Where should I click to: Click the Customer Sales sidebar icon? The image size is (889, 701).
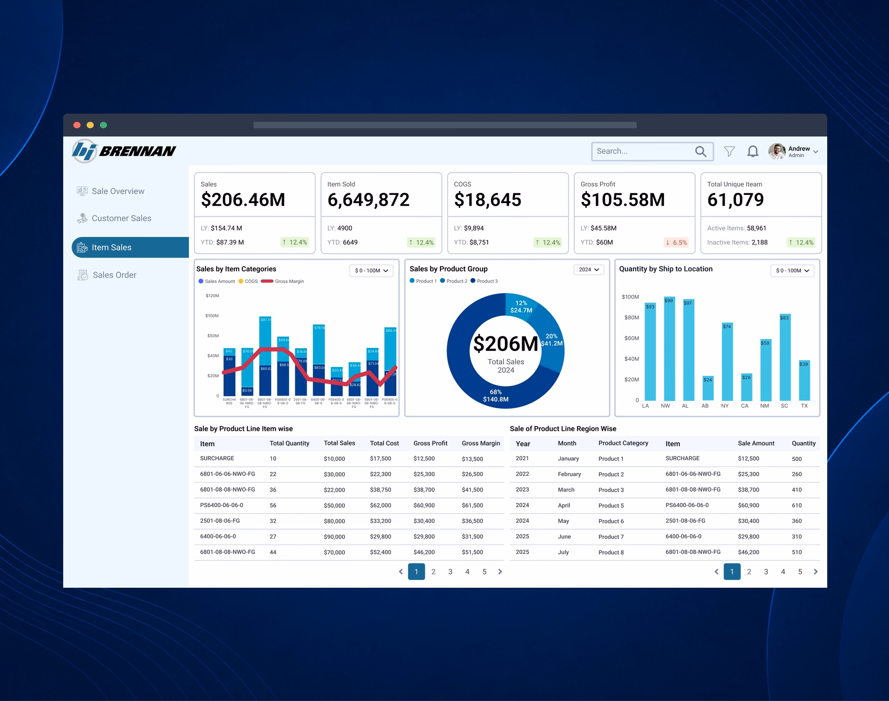click(x=82, y=218)
